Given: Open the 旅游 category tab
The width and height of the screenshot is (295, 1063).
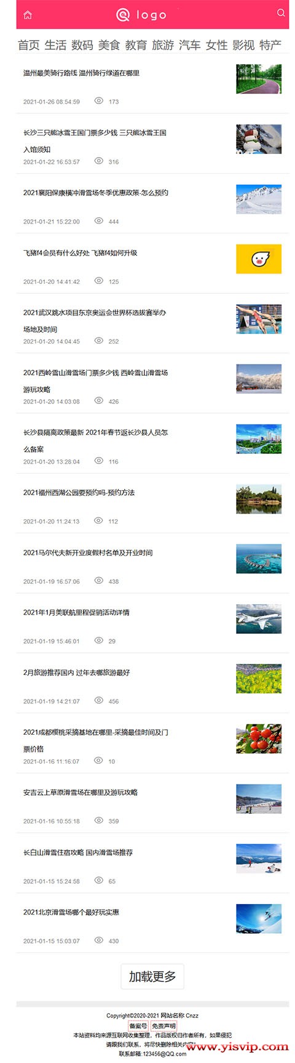Looking at the screenshot, I should tap(163, 45).
